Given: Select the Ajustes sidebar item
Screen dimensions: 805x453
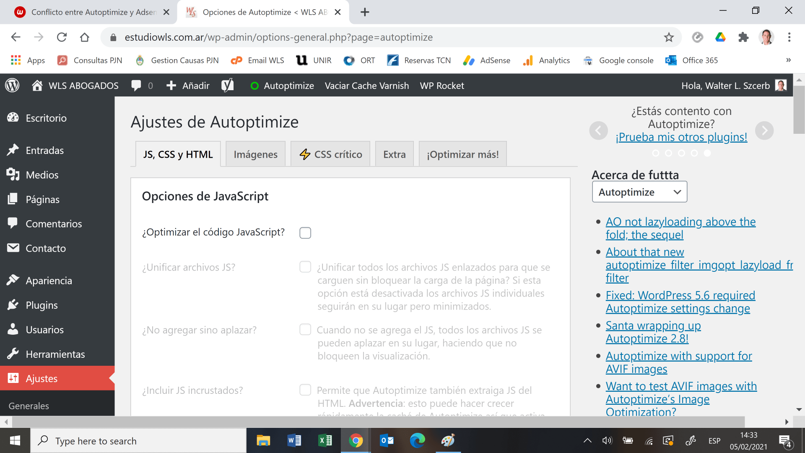Looking at the screenshot, I should 57,378.
